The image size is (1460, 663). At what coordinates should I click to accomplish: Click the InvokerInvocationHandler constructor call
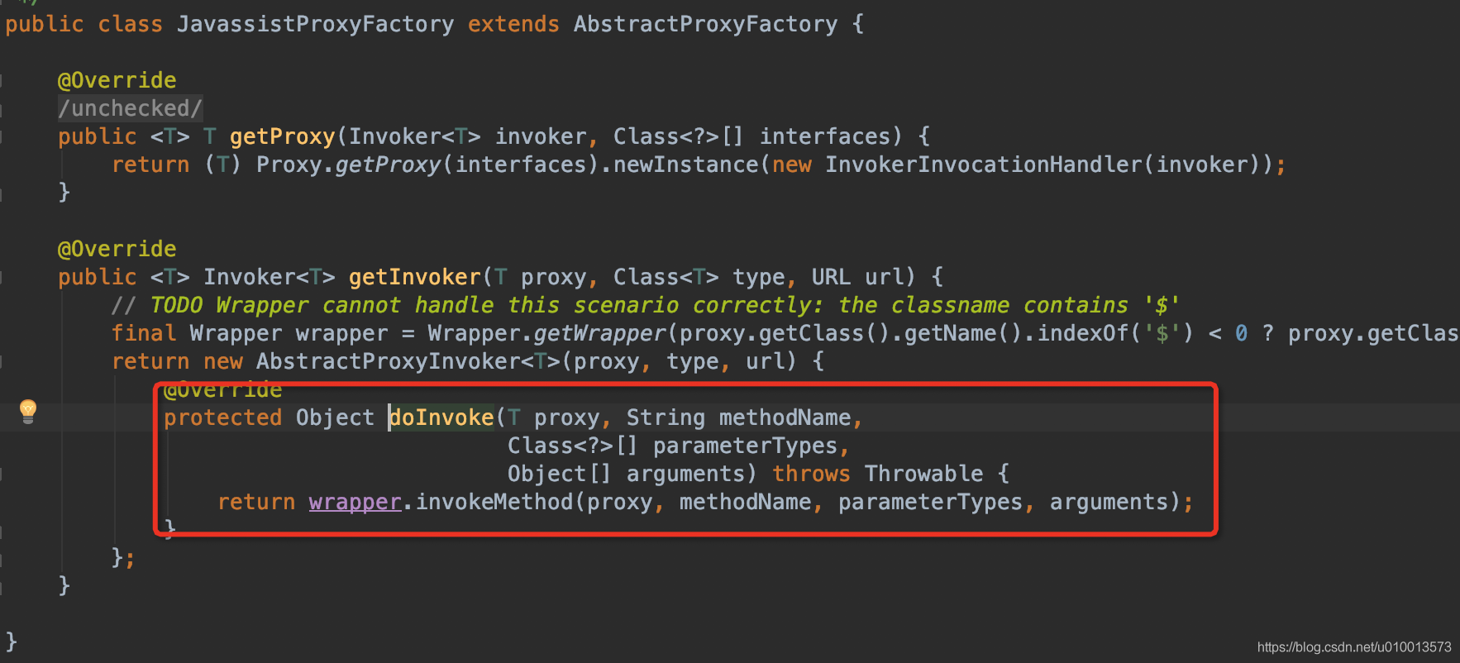(x=983, y=165)
